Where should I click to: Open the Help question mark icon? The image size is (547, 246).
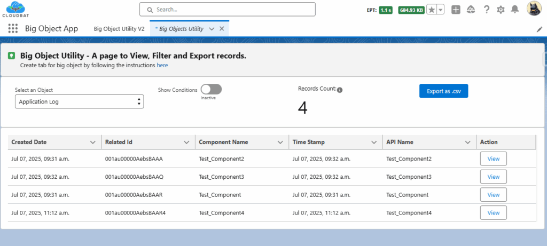tap(486, 10)
